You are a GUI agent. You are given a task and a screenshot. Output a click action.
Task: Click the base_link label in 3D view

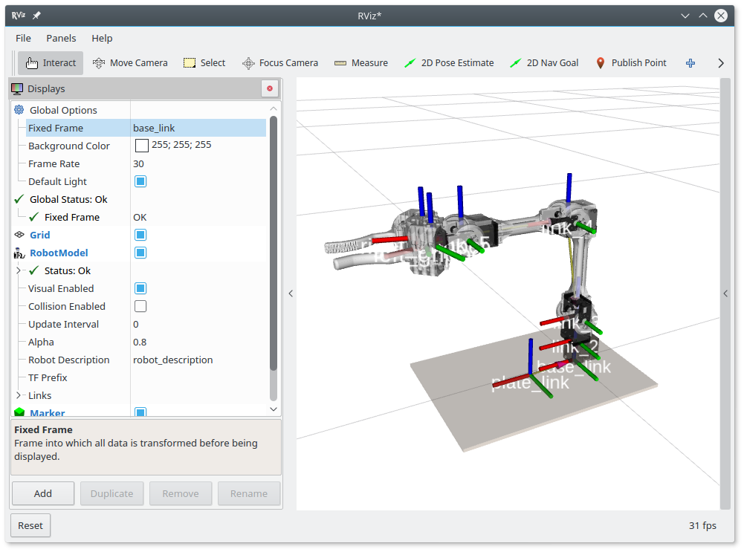coord(574,366)
